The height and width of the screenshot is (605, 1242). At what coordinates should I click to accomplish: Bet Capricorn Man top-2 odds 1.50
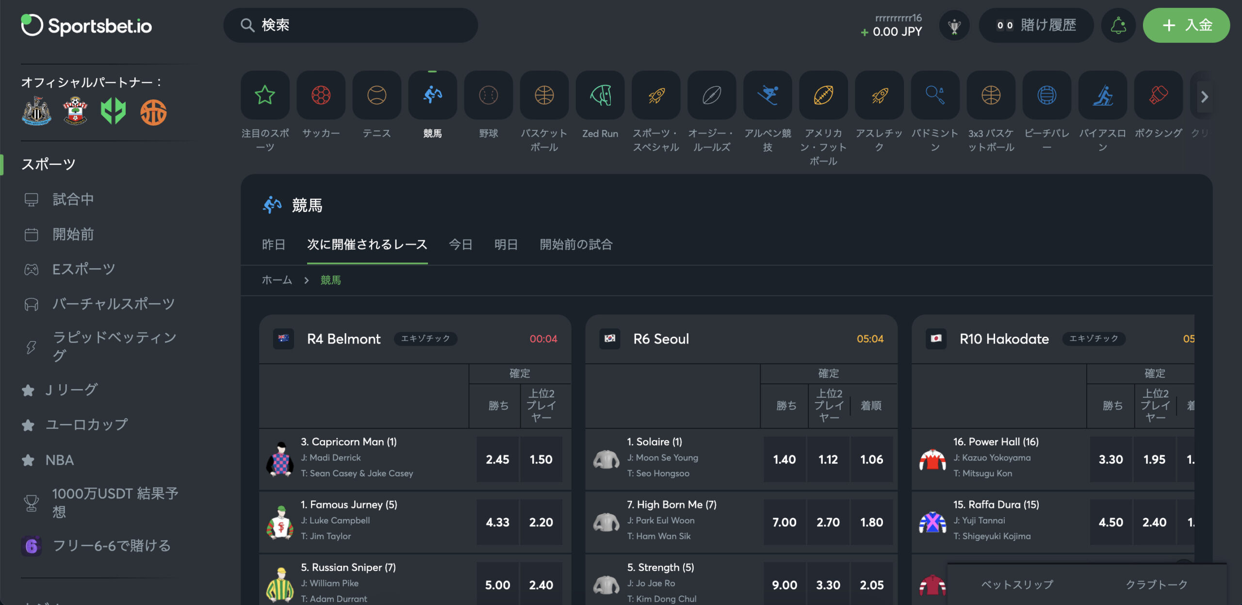541,459
